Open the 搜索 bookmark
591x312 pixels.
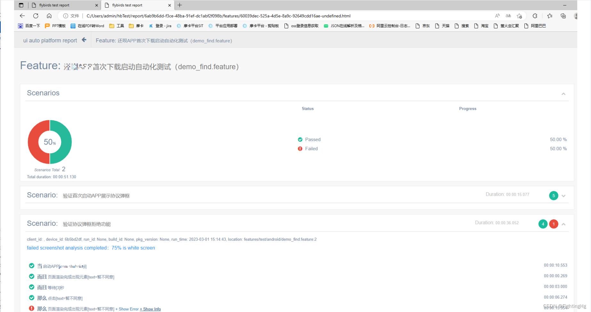pos(462,26)
